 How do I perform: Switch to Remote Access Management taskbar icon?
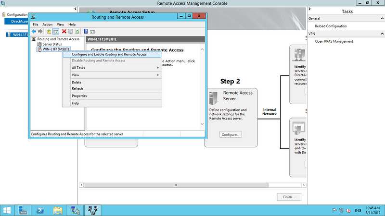[x=75, y=210]
